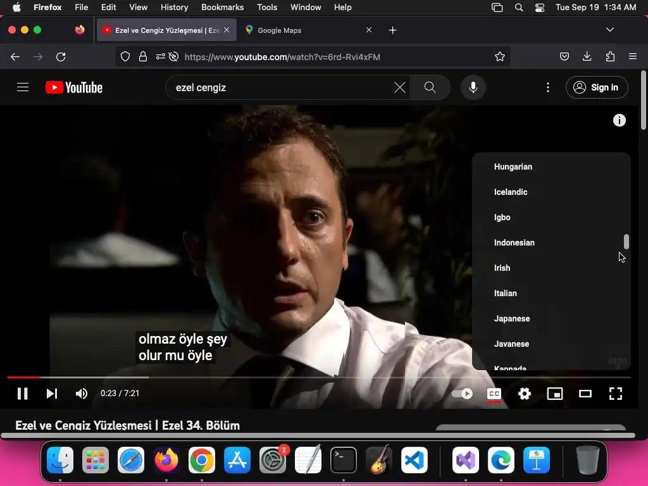The image size is (648, 486).
Task: List all tabs dropdown chevron
Action: click(x=610, y=30)
